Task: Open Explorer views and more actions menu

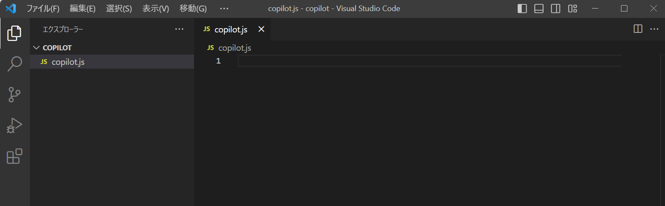Action: (x=179, y=29)
